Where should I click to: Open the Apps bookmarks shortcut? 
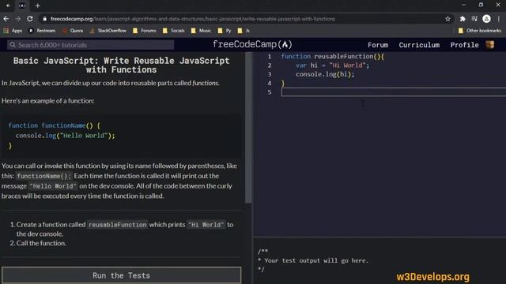coord(13,31)
